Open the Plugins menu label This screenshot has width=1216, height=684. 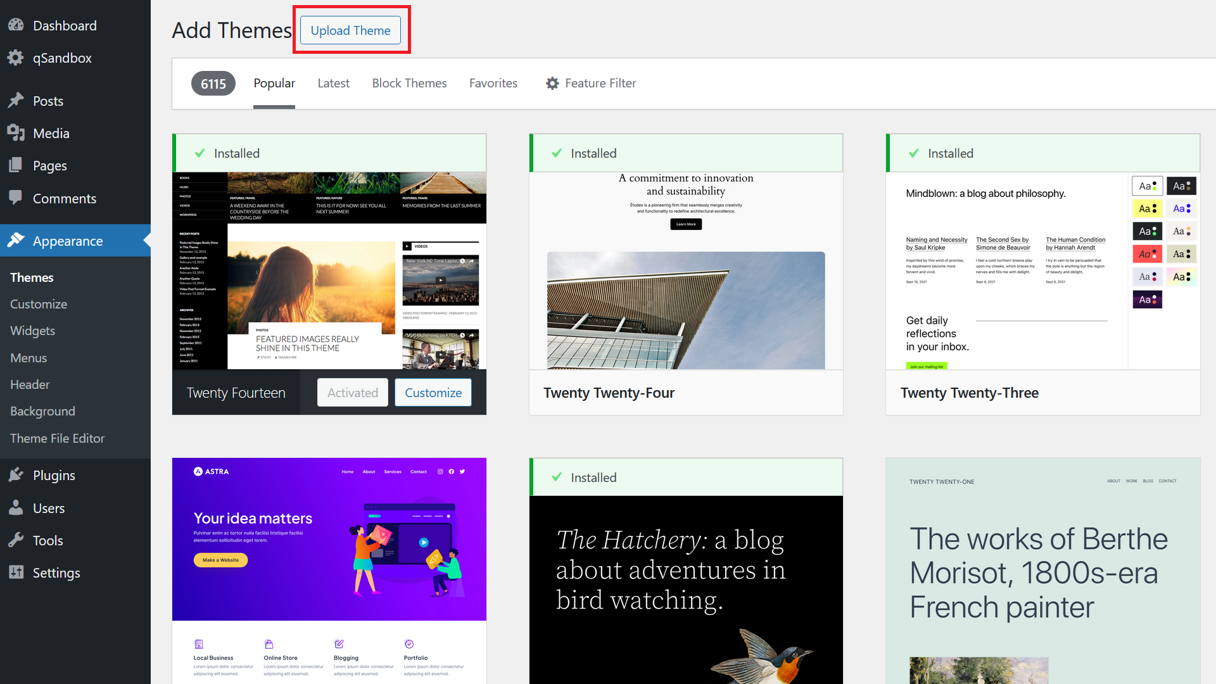point(54,475)
